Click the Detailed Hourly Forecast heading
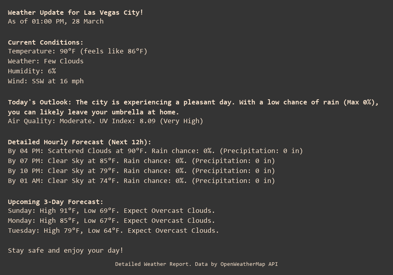Image resolution: width=393 pixels, height=275 pixels. 79,142
